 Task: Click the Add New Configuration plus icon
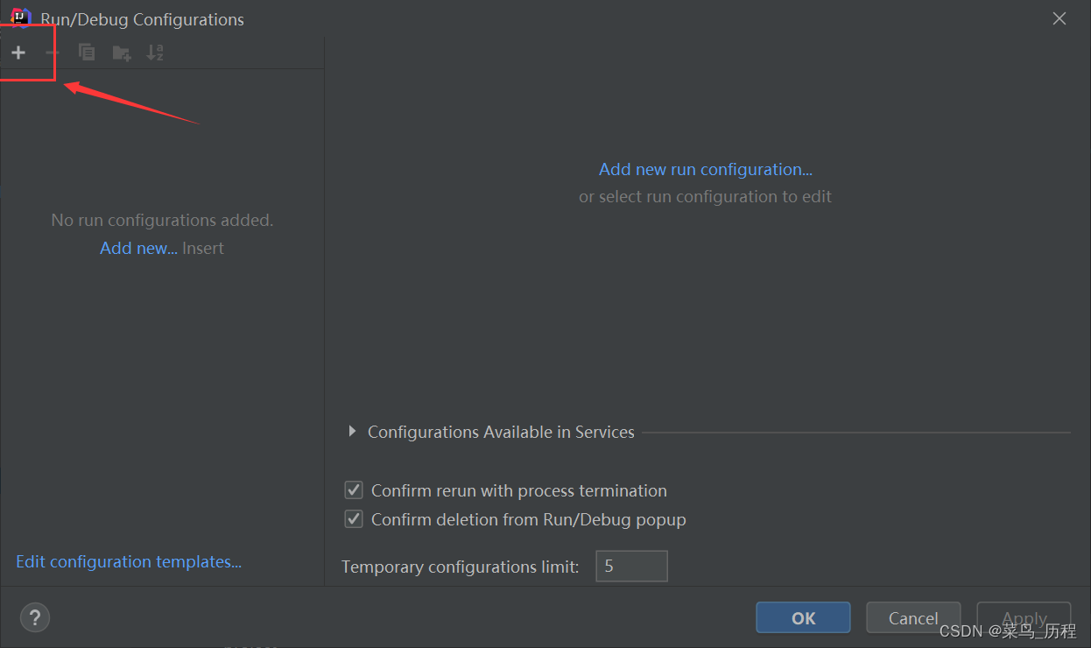pos(18,53)
